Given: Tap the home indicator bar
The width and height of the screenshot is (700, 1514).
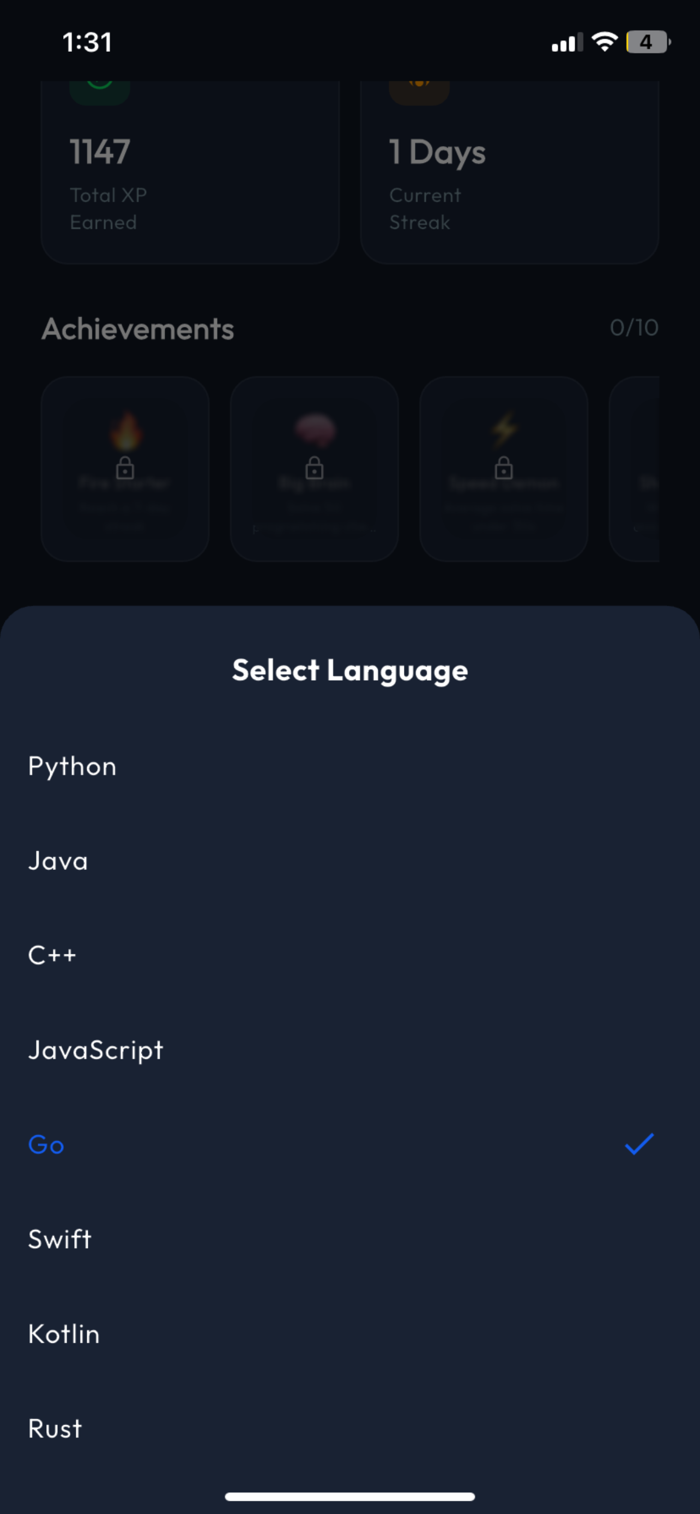Looking at the screenshot, I should pos(349,1497).
